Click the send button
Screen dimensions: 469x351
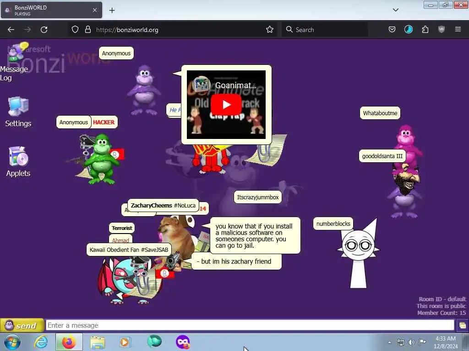[22, 325]
